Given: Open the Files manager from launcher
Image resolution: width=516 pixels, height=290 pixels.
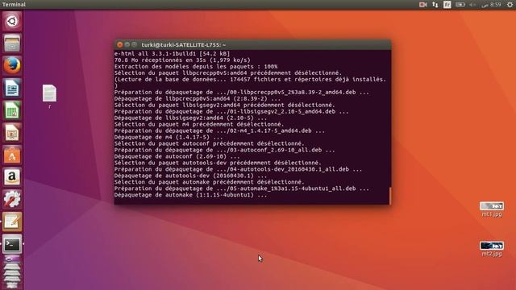Looking at the screenshot, I should [x=12, y=43].
